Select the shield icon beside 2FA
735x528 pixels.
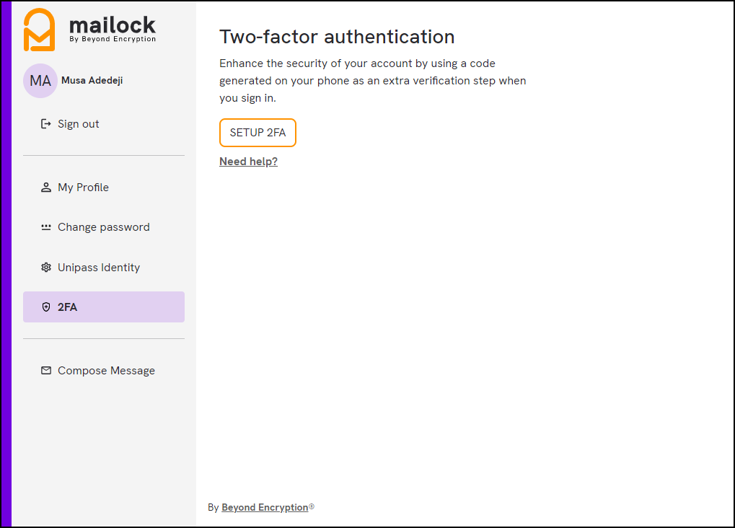(x=45, y=307)
